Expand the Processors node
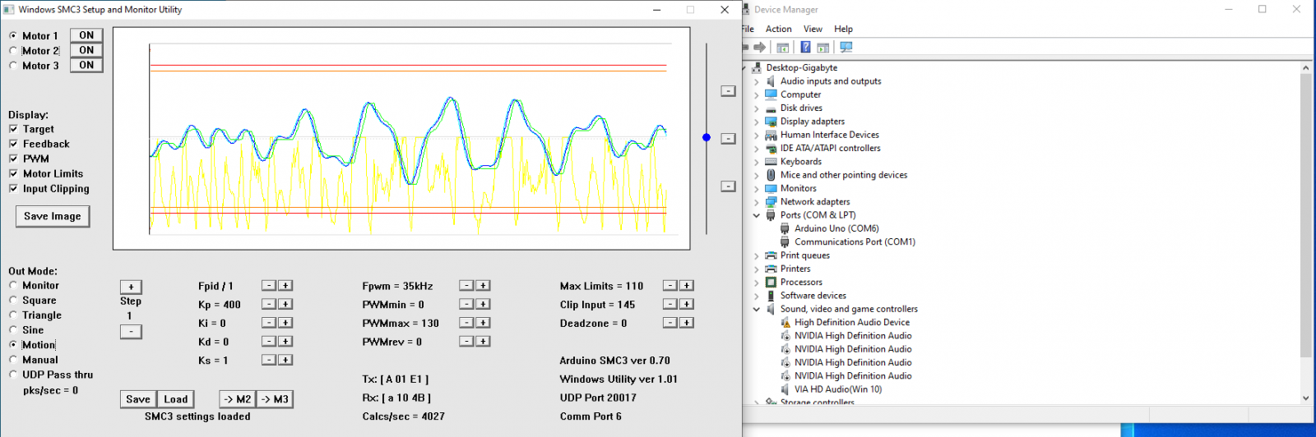This screenshot has height=437, width=1316. [757, 283]
